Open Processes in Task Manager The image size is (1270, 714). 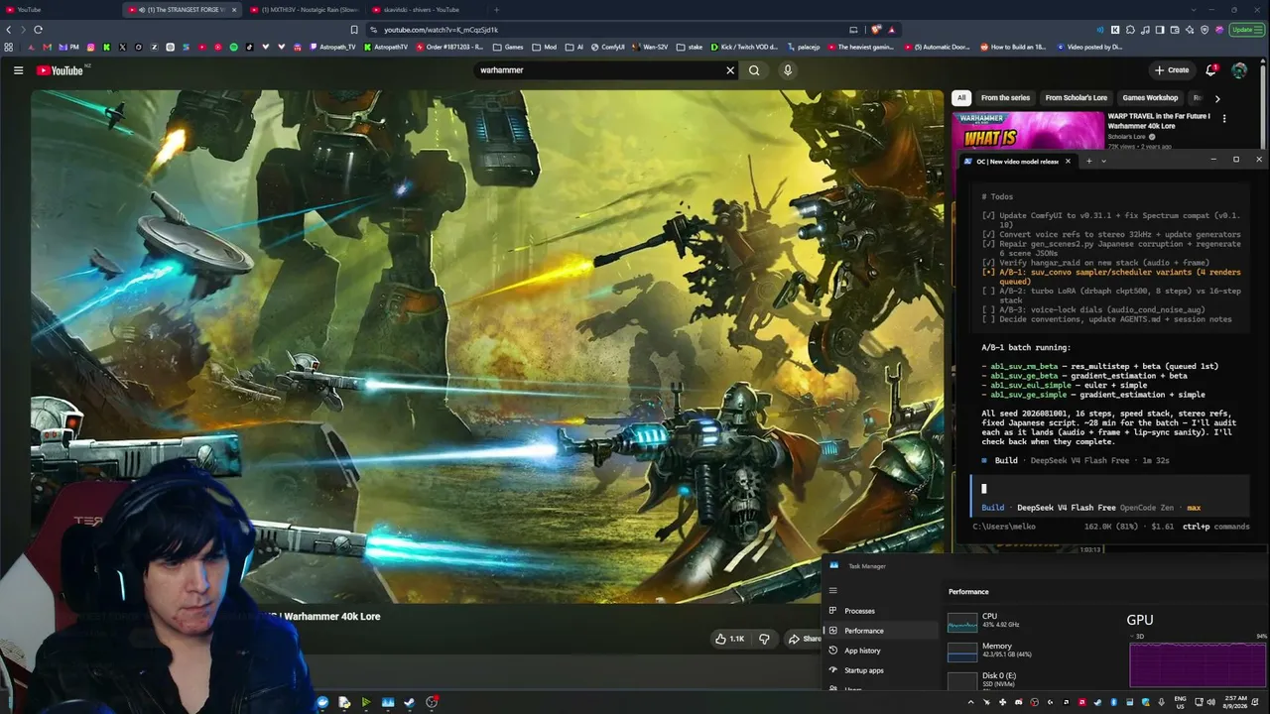pos(880,611)
